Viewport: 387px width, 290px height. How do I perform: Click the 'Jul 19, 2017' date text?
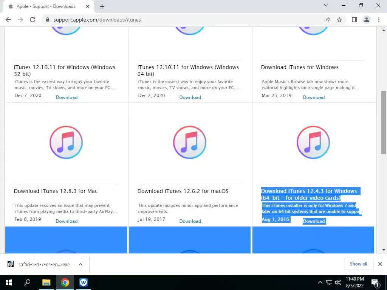coord(152,219)
